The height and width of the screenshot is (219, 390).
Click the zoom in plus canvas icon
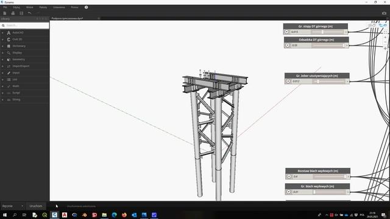385,38
